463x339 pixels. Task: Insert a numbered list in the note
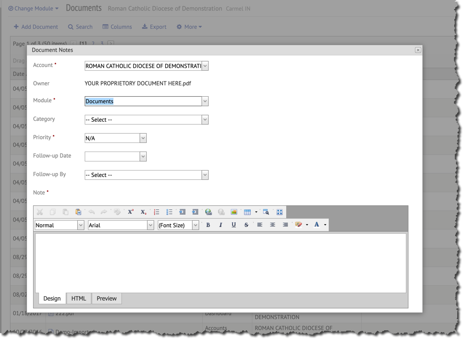157,212
